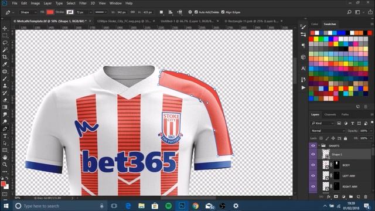This screenshot has height=211, width=375.
Task: Lock transparent pixels
Action: [321, 138]
